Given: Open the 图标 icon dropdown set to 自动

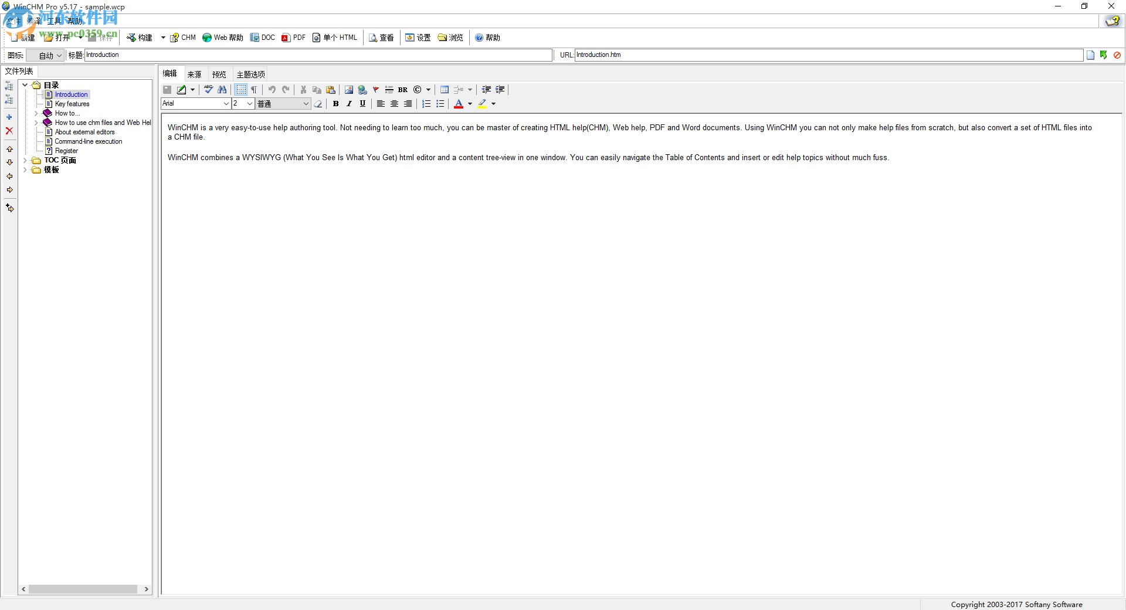Looking at the screenshot, I should (45, 56).
